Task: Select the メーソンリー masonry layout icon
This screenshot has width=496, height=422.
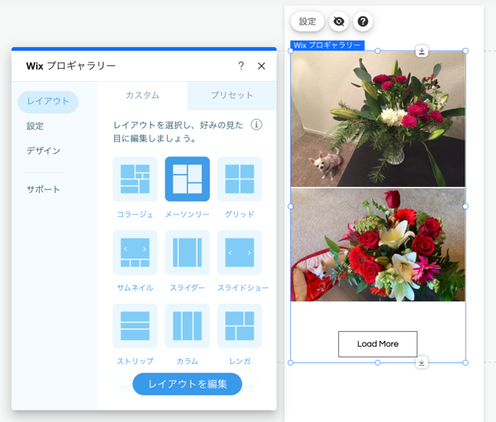Action: pyautogui.click(x=188, y=179)
